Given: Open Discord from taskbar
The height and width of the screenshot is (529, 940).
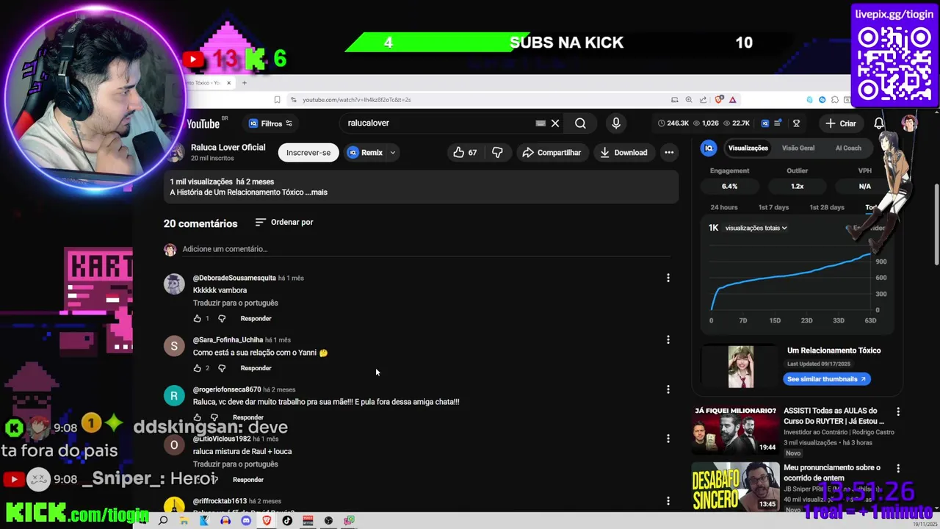Looking at the screenshot, I should point(246,521).
